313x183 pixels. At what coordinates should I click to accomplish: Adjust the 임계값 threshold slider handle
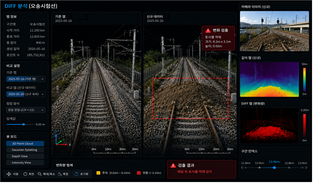coord(23,125)
